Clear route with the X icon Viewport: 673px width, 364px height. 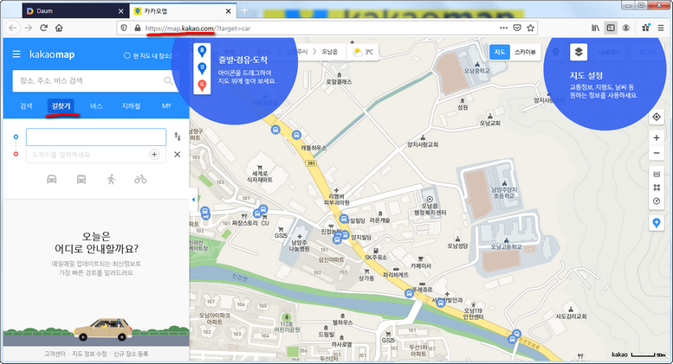178,155
